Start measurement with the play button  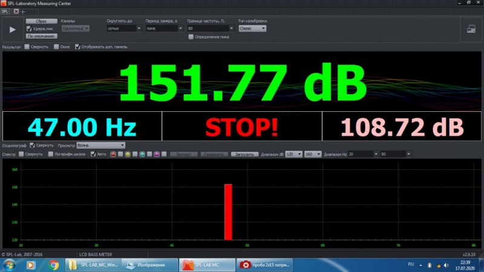[x=12, y=30]
